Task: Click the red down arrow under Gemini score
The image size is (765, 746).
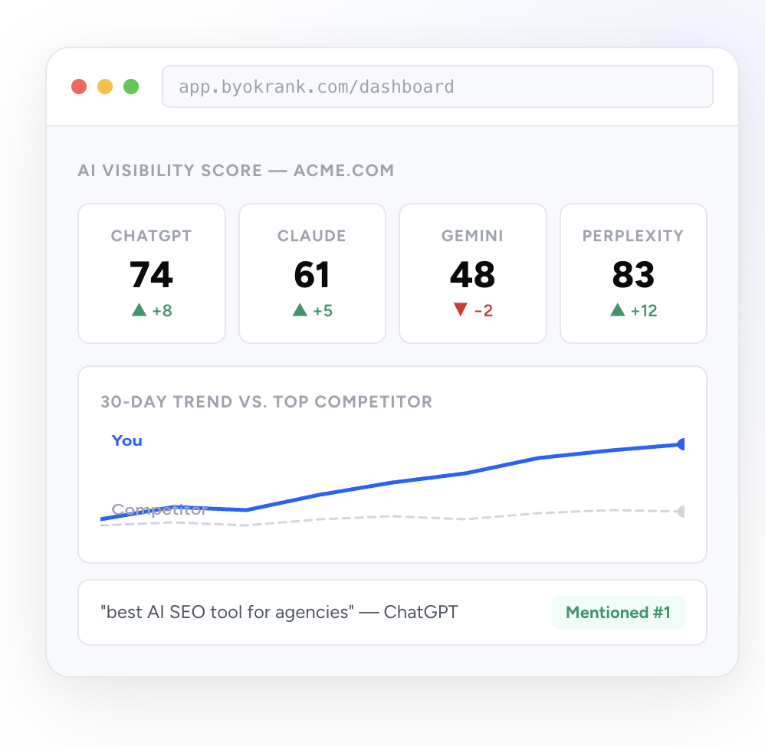Action: click(x=460, y=310)
